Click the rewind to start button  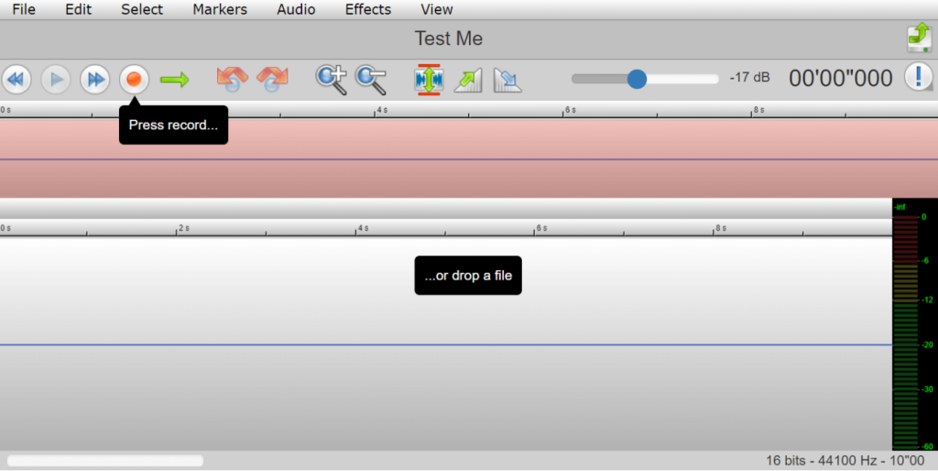(16, 80)
